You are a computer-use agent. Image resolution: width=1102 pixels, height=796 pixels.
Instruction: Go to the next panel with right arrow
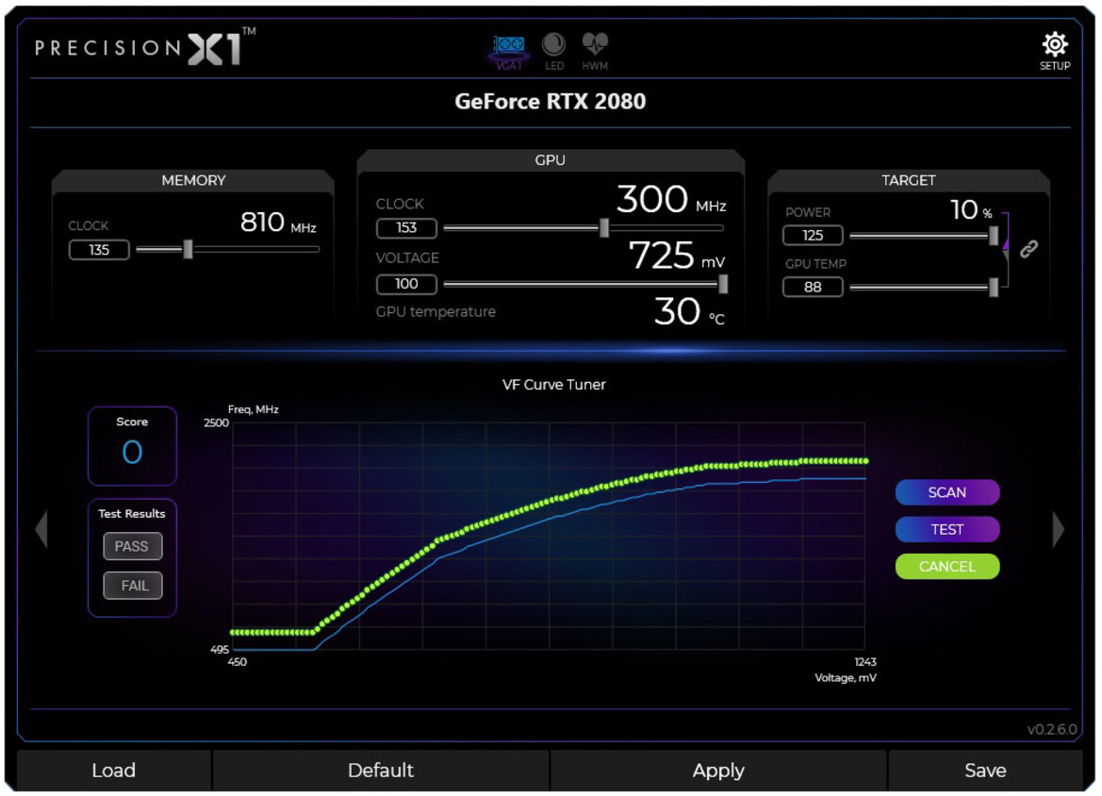[x=1058, y=529]
